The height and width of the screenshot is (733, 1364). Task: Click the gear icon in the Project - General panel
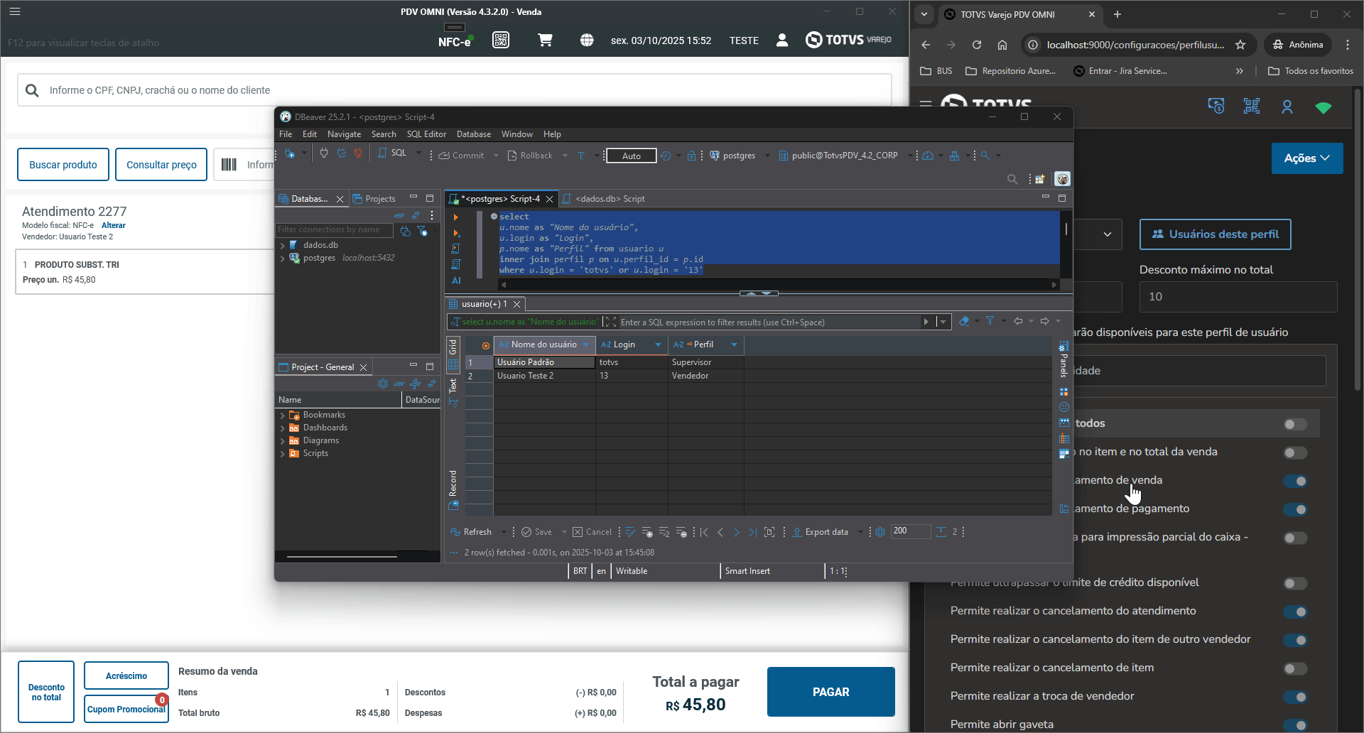[x=383, y=384]
